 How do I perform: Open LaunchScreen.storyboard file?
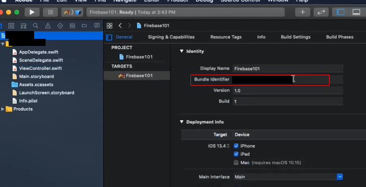point(47,93)
